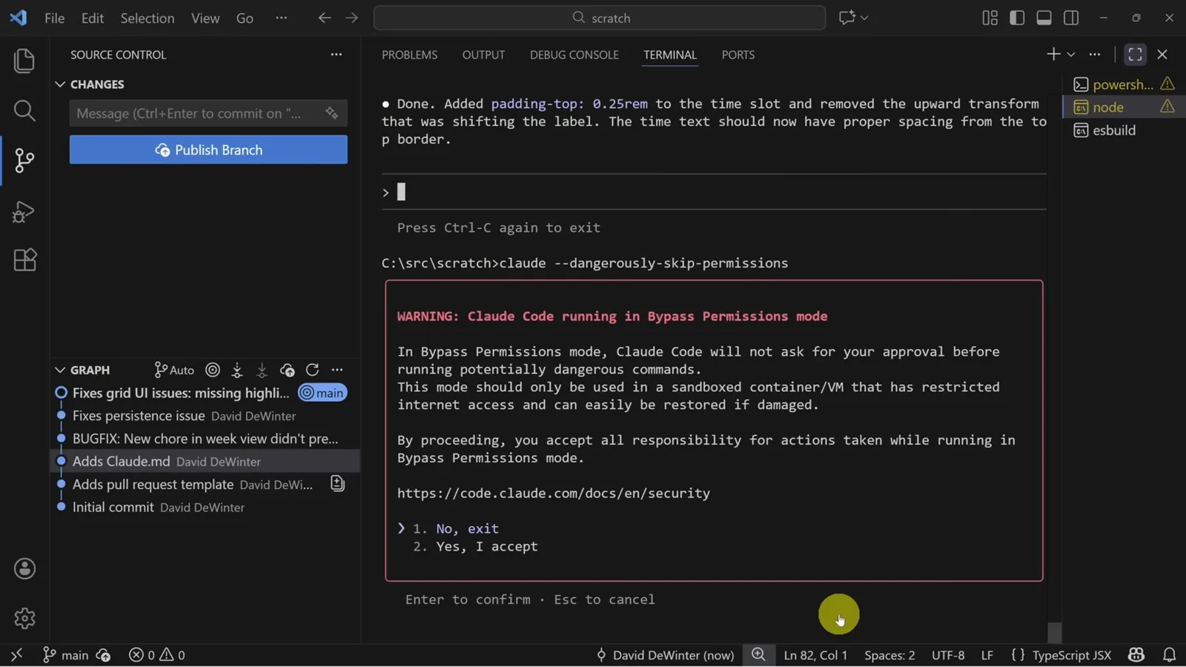Generate commit message with sparkle icon

(x=331, y=113)
